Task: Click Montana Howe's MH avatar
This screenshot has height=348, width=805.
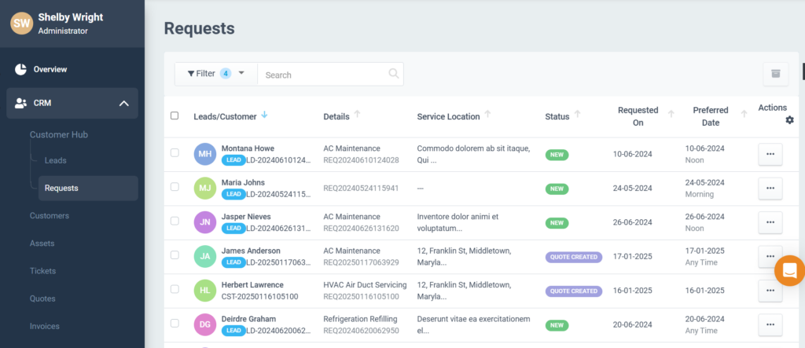Action: [204, 154]
